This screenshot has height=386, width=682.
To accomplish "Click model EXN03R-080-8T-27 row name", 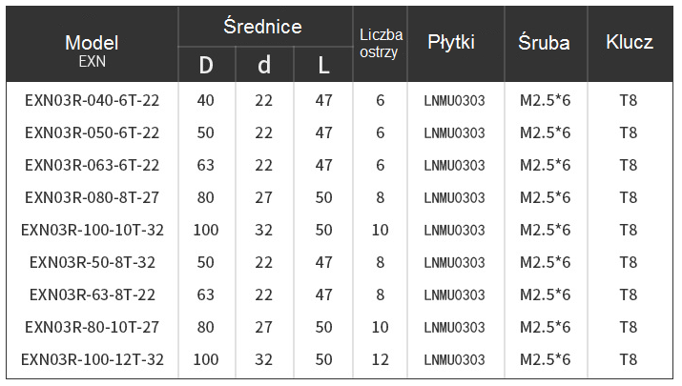I will (x=92, y=197).
